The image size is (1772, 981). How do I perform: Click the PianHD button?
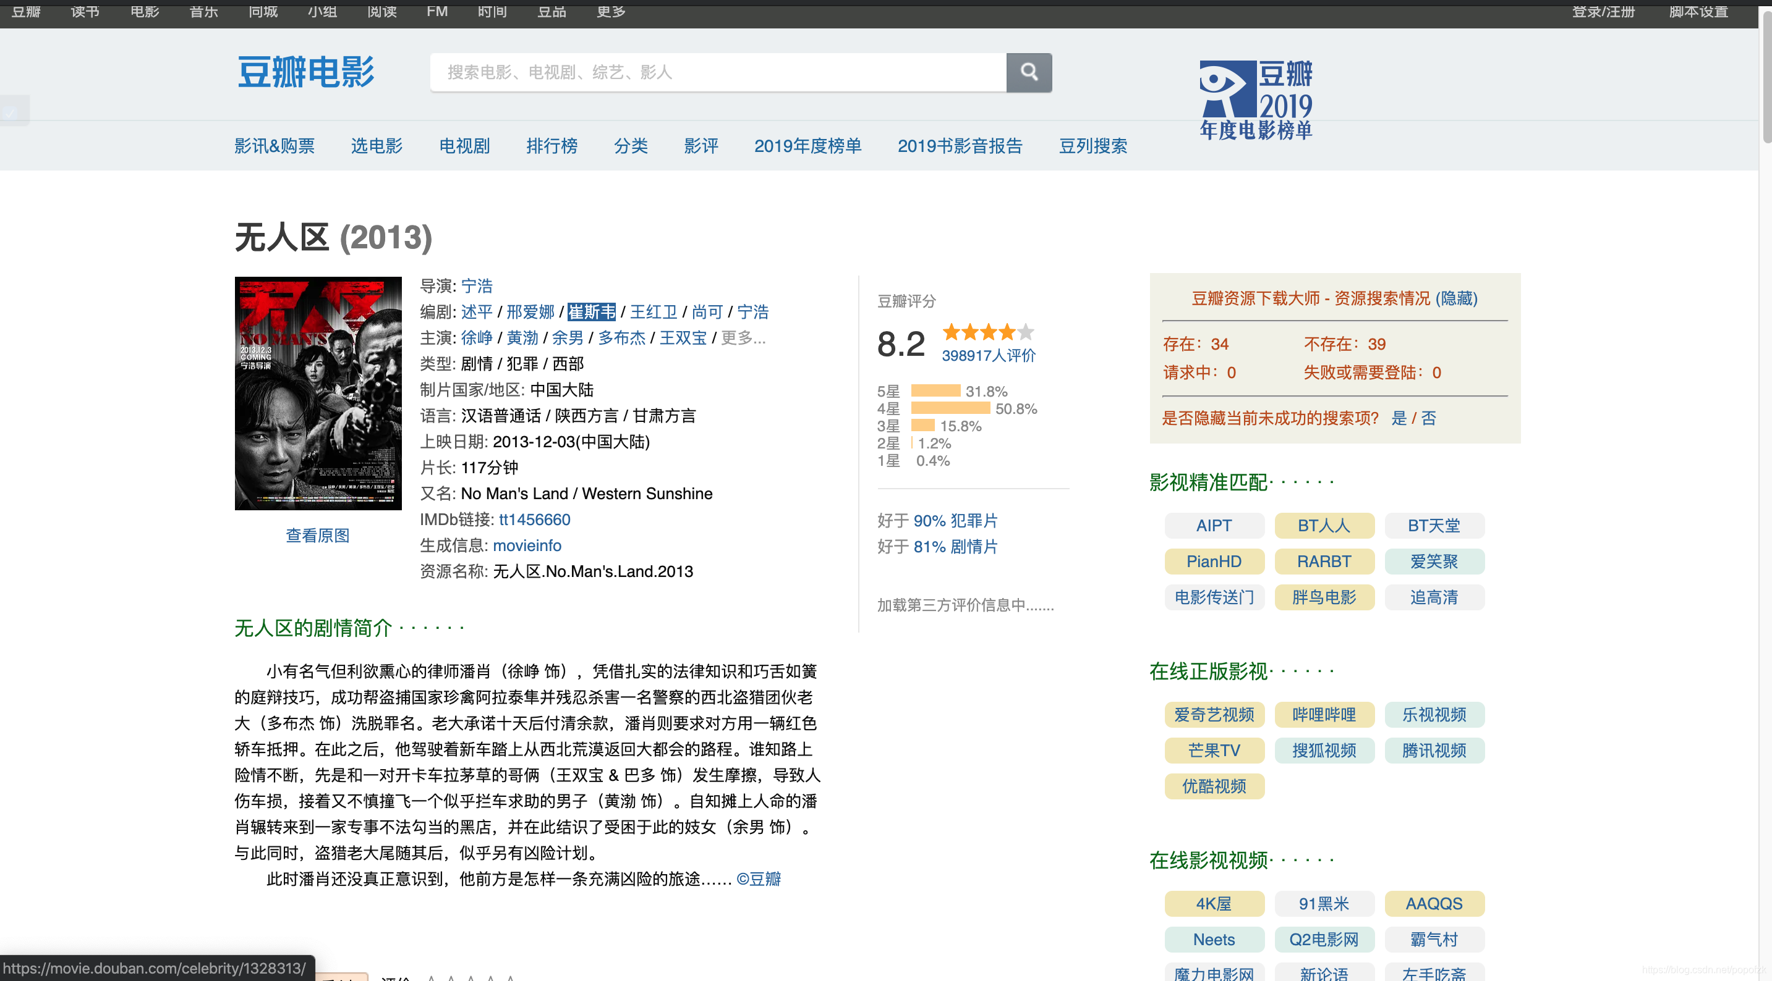pos(1214,561)
